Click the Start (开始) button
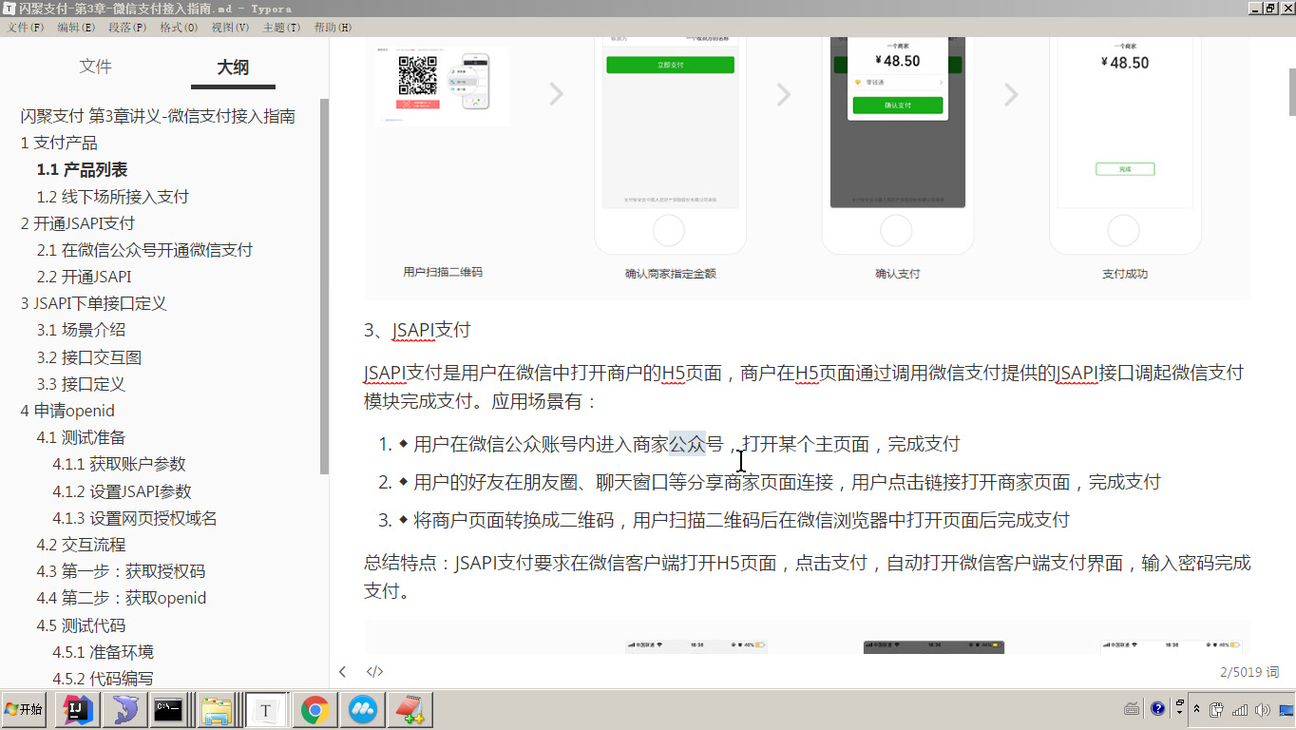 pos(24,710)
